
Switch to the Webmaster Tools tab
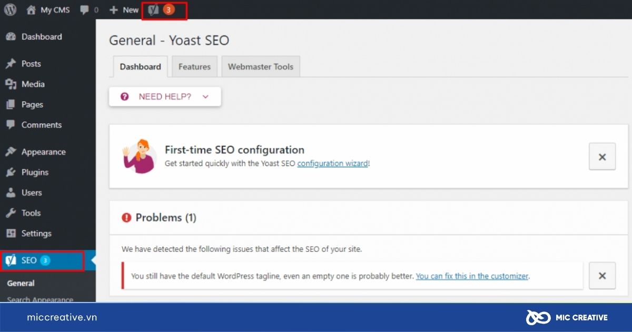(261, 67)
